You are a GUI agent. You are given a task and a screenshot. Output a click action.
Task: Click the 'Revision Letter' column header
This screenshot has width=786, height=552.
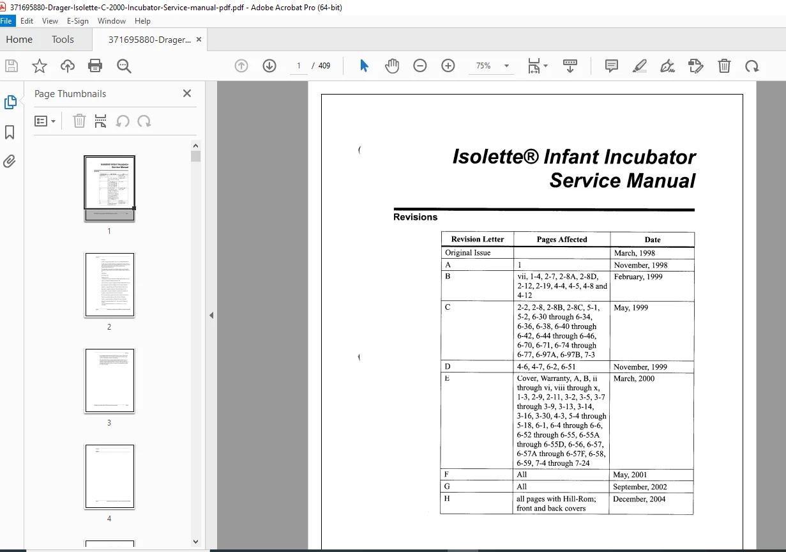point(478,240)
